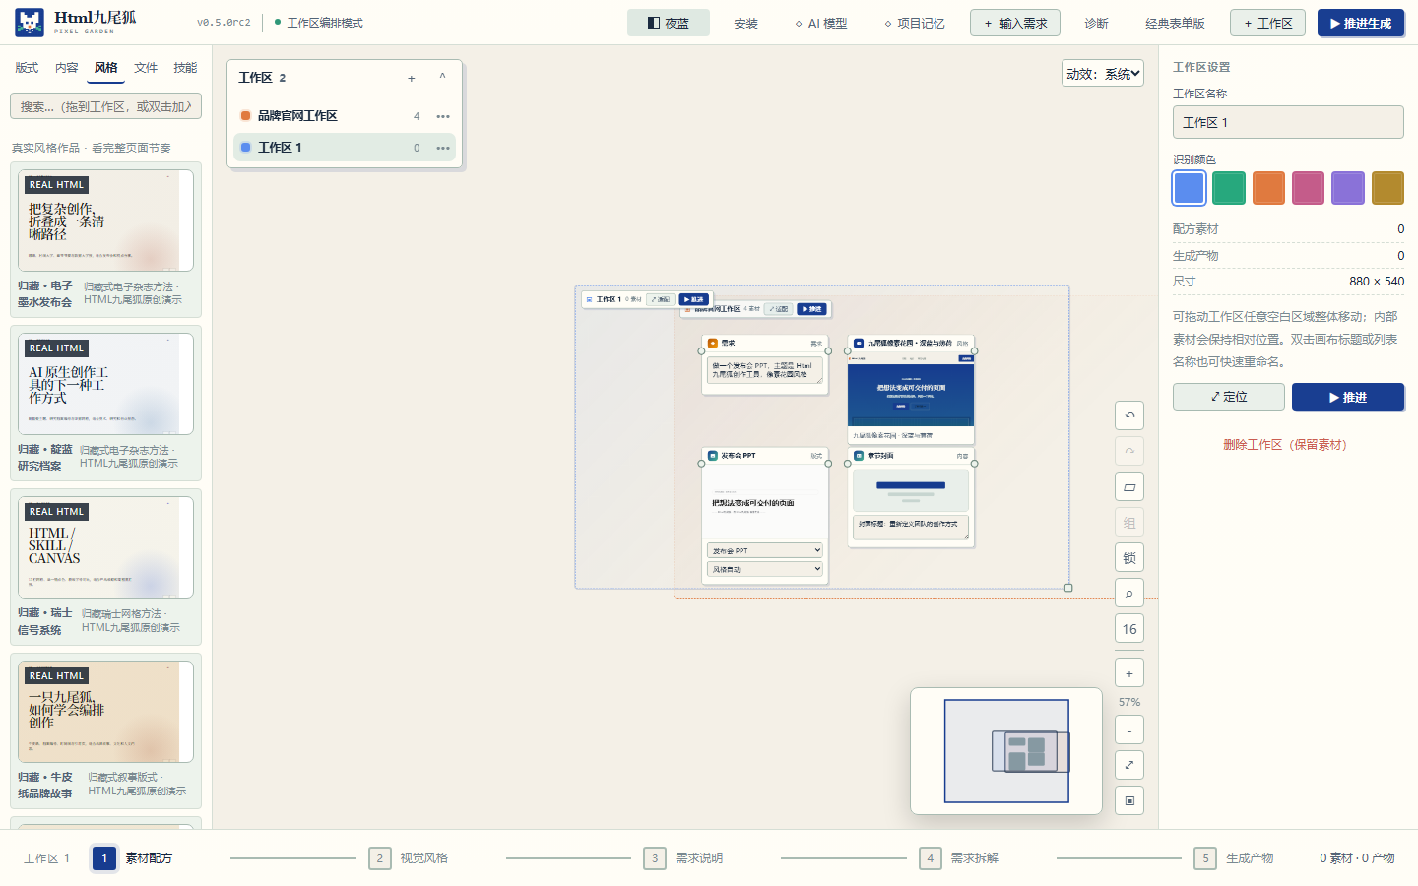
Task: Click the diagonal-arrows fit-to-view button
Action: coord(1129,765)
